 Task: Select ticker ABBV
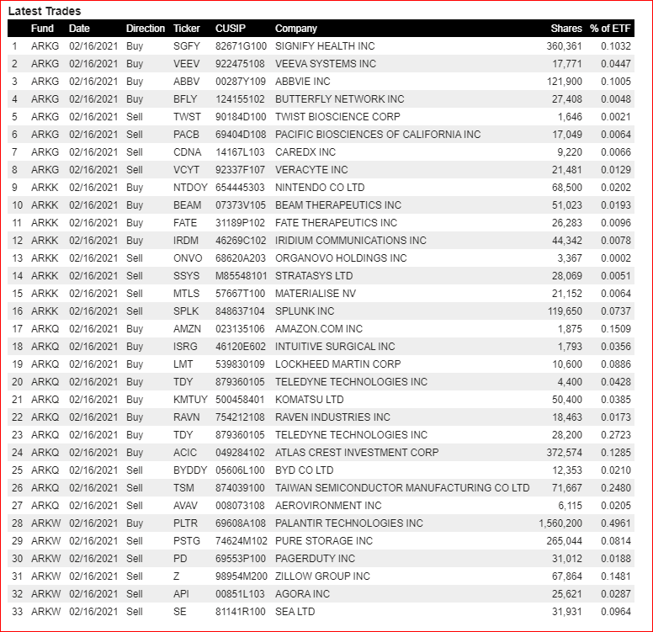pyautogui.click(x=186, y=82)
